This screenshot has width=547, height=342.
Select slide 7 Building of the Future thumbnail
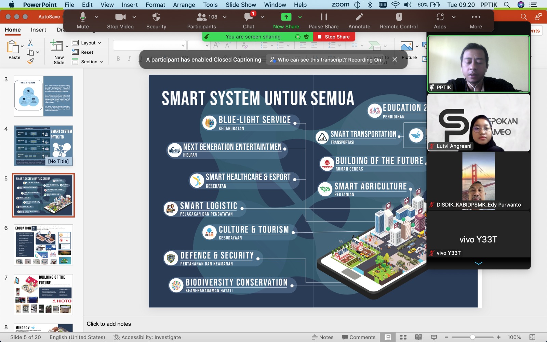(x=43, y=294)
